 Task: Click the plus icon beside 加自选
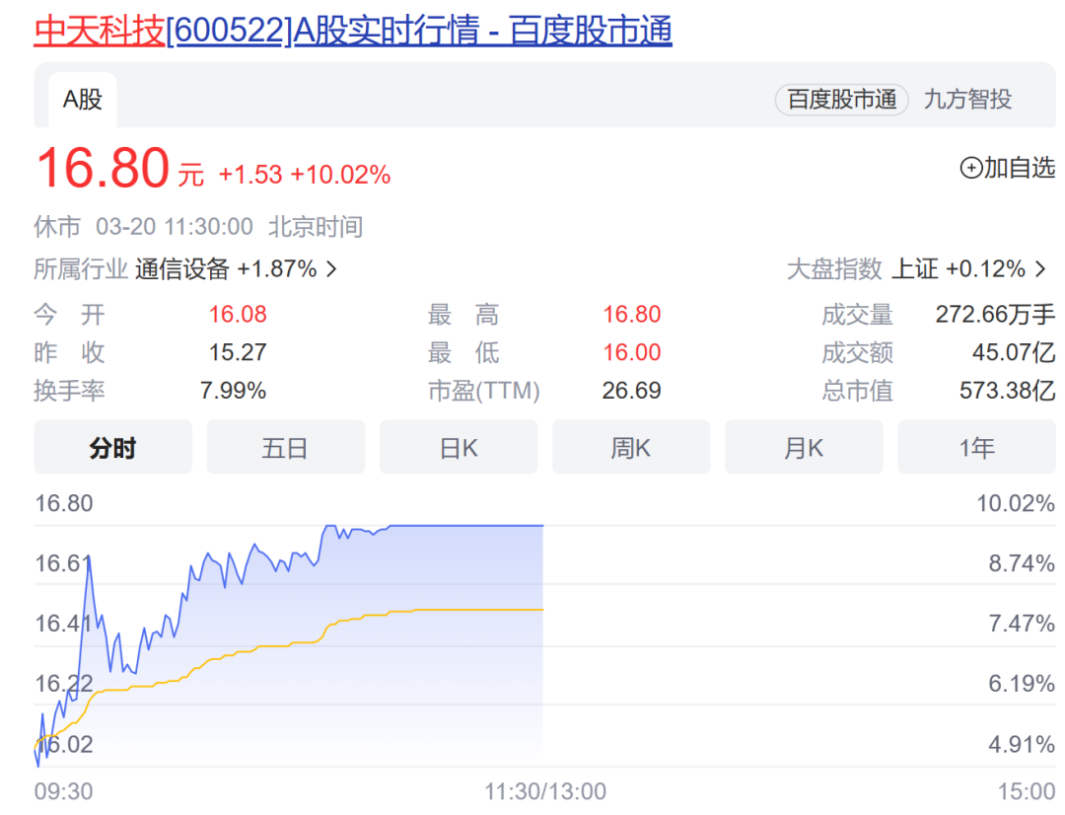click(970, 168)
